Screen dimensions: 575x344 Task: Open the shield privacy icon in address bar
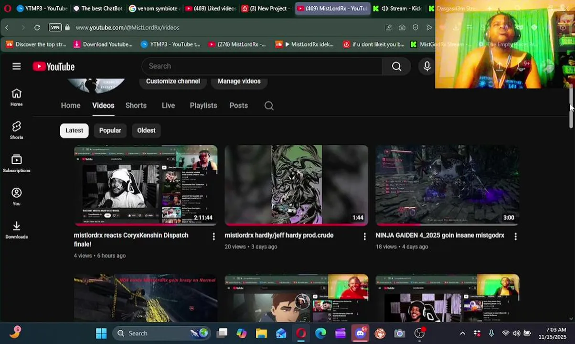pyautogui.click(x=415, y=28)
